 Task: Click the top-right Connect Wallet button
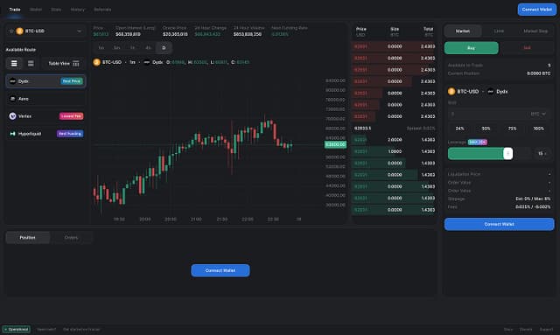pyautogui.click(x=536, y=10)
